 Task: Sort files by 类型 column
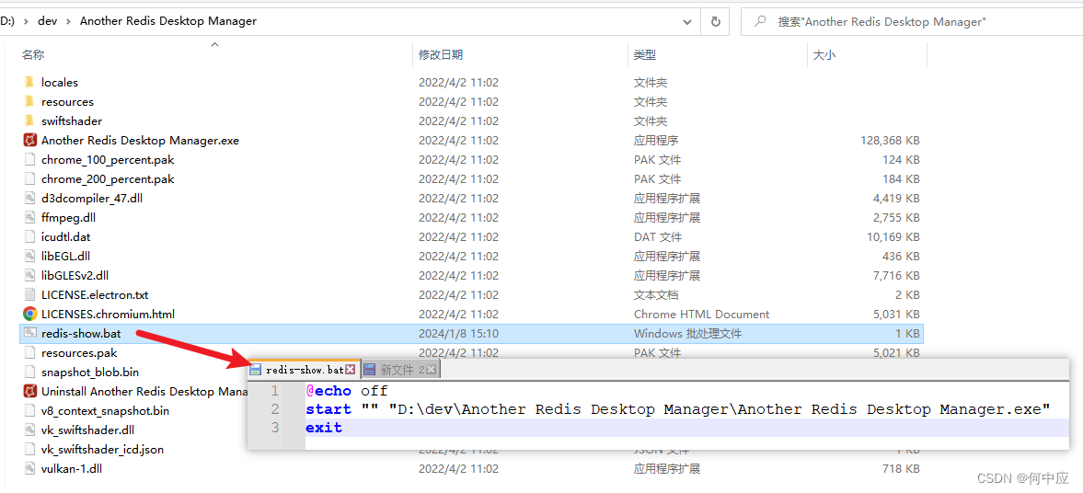click(x=645, y=54)
